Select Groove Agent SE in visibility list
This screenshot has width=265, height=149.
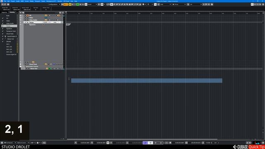point(11,55)
